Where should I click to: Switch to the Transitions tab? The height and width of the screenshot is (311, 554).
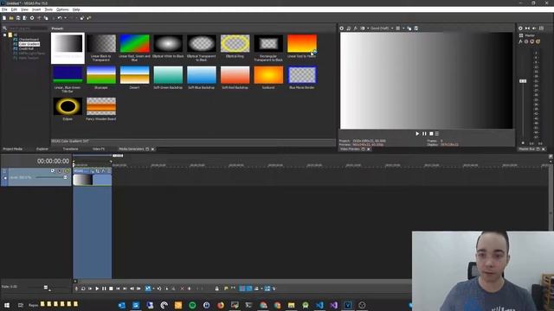[x=70, y=149]
